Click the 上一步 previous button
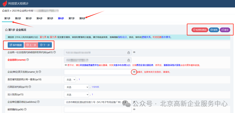This screenshot has width=235, height=113. click(31, 45)
